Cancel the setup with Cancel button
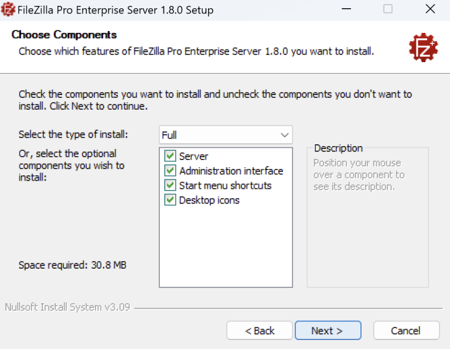The image size is (450, 349). coord(406,331)
